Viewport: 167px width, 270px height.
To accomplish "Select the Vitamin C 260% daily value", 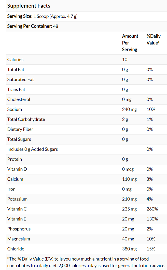I will 152,209.
